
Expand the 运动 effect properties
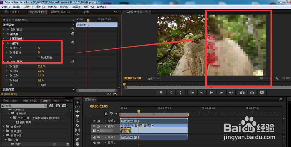pos(3,29)
